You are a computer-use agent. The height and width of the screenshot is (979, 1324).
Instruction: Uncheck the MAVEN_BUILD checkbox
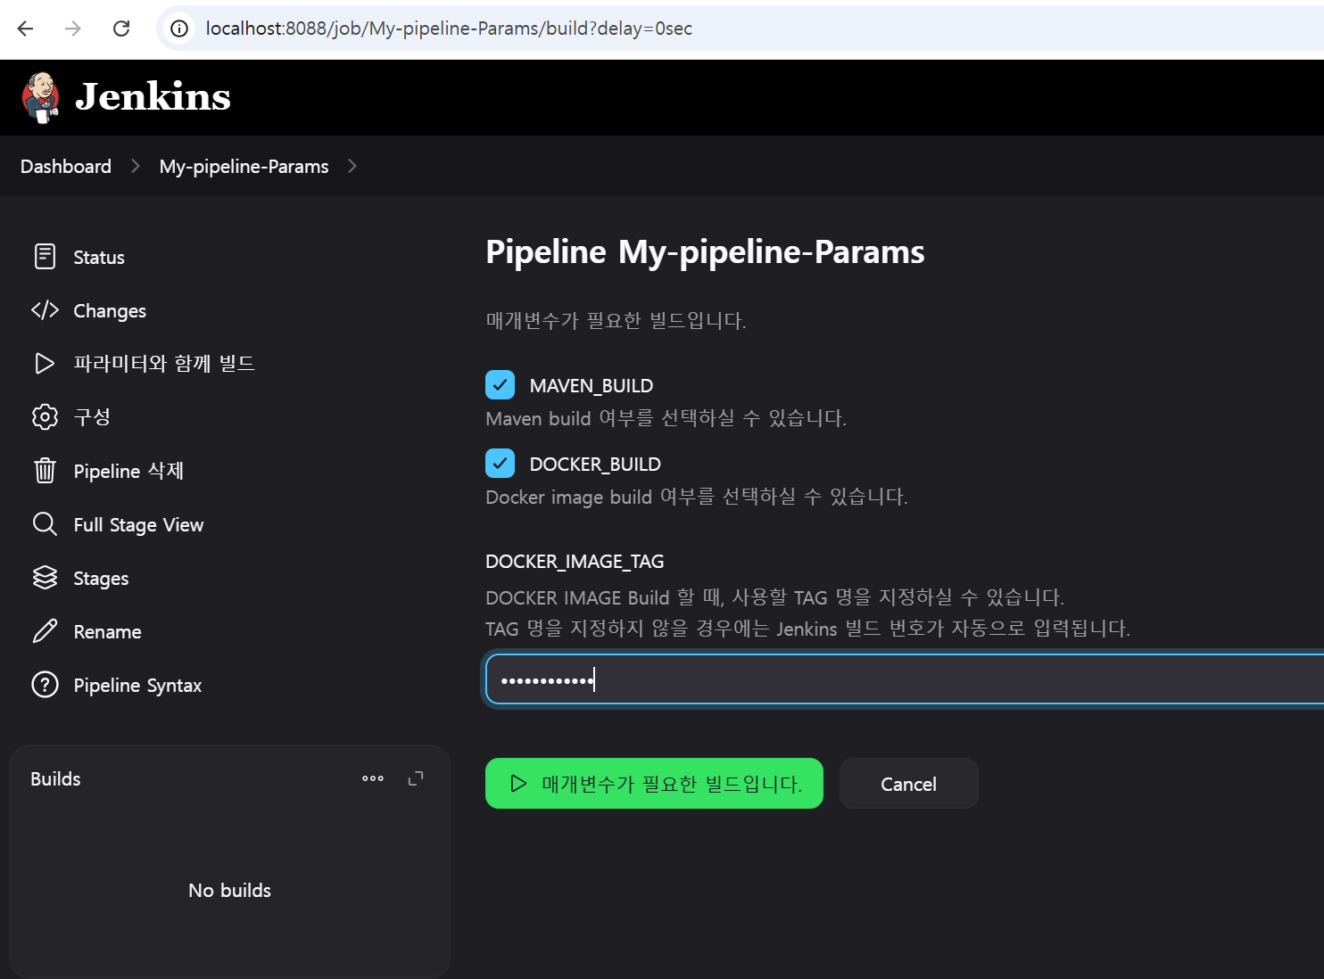(500, 385)
